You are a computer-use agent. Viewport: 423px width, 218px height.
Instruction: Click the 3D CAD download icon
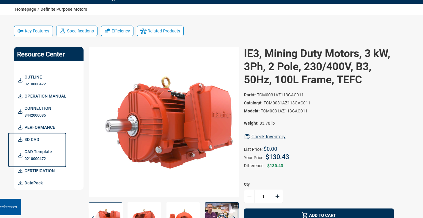20,139
